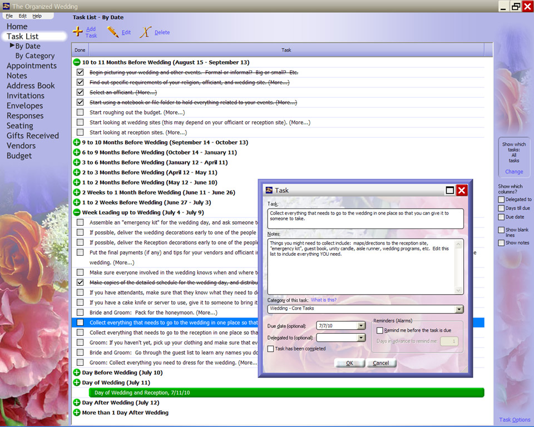Image resolution: width=534 pixels, height=427 pixels.
Task: Toggle 'Show notes' checkbox
Action: click(x=501, y=243)
